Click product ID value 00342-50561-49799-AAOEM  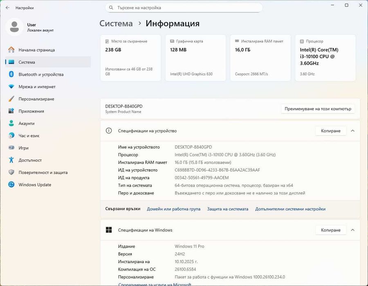(202, 178)
